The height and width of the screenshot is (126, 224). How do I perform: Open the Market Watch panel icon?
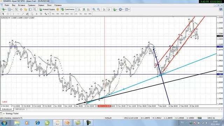pyautogui.click(x=16, y=9)
